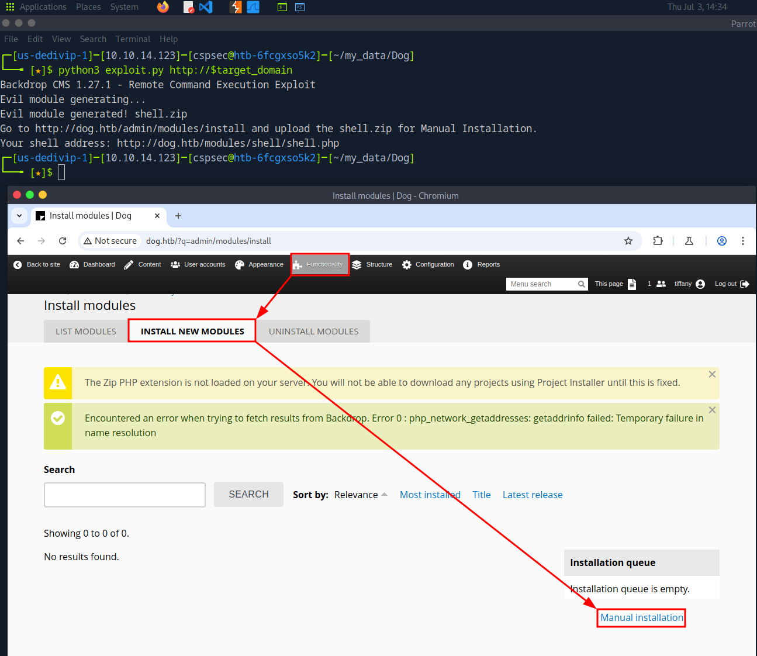Open the Chrome Labs flask icon

[689, 241]
